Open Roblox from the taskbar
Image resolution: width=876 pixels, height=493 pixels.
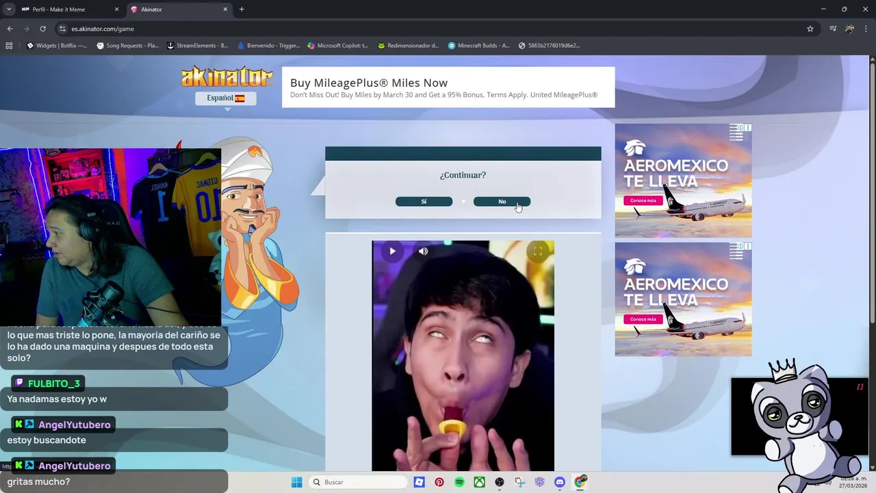[x=419, y=482]
